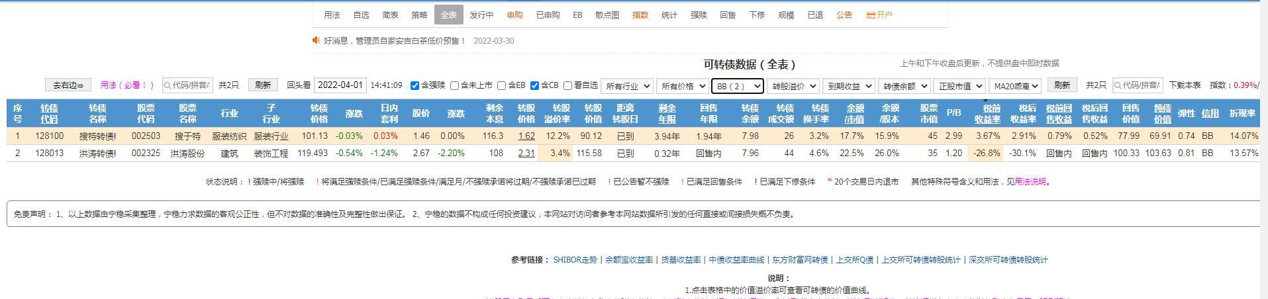
Task: Click the 下载本表 link
Action: [1185, 85]
